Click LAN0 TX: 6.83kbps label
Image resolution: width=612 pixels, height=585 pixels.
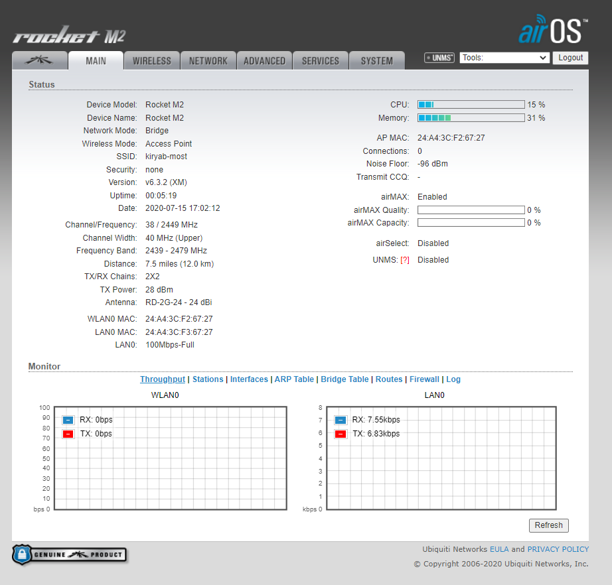pos(376,434)
